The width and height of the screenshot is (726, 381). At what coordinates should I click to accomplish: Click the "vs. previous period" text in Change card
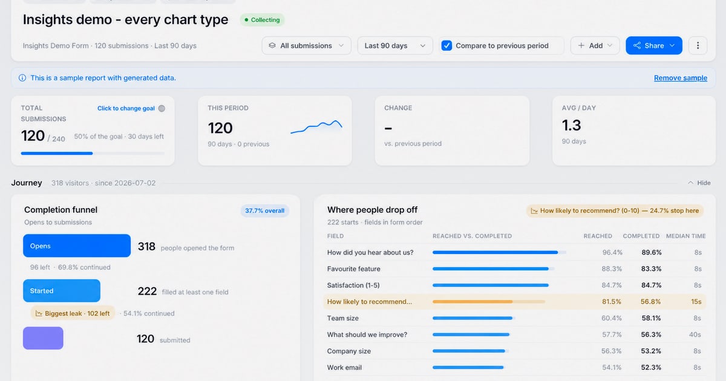click(x=413, y=144)
